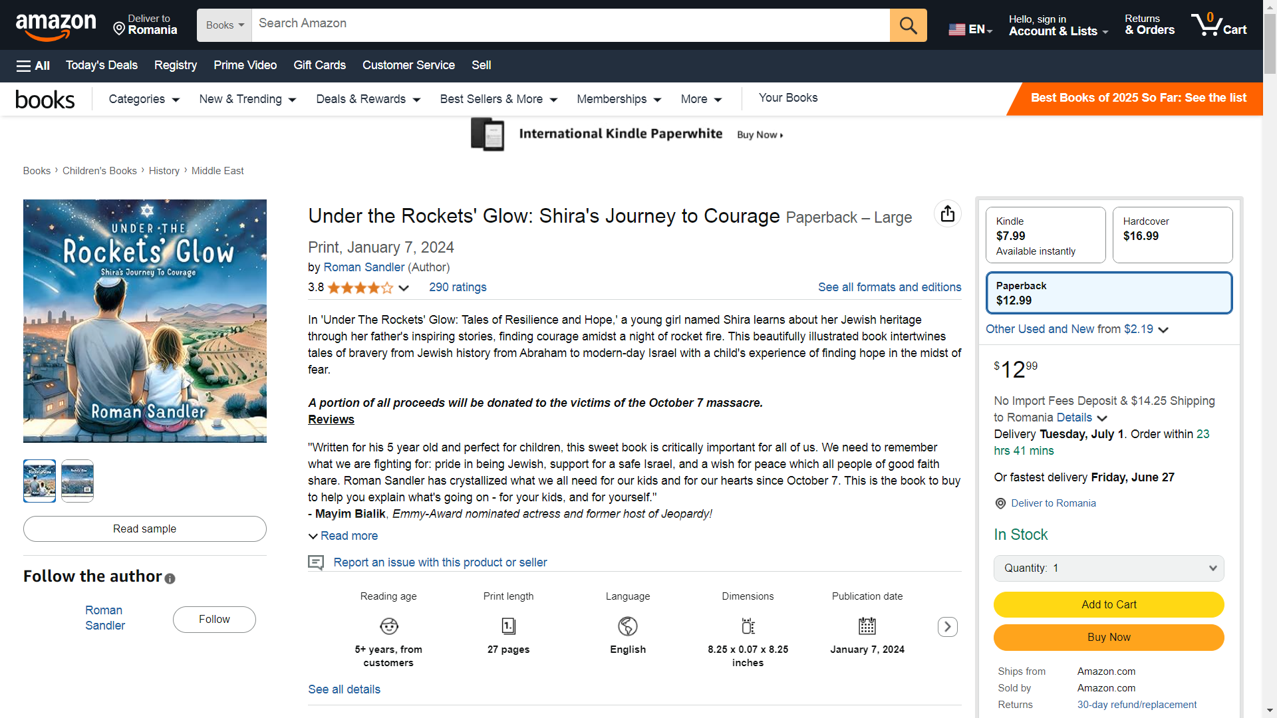Image resolution: width=1277 pixels, height=718 pixels.
Task: Expand Read more of description
Action: click(x=343, y=536)
